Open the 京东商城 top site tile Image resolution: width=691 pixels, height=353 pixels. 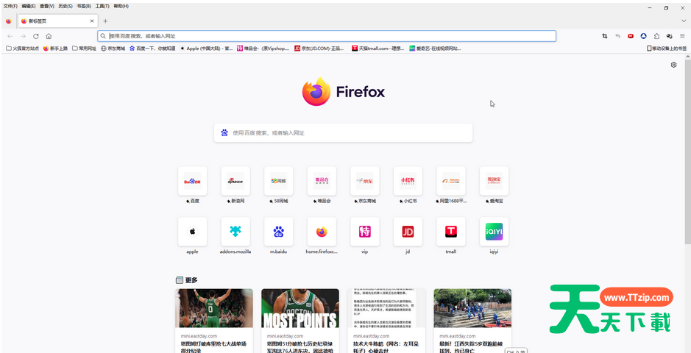364,181
